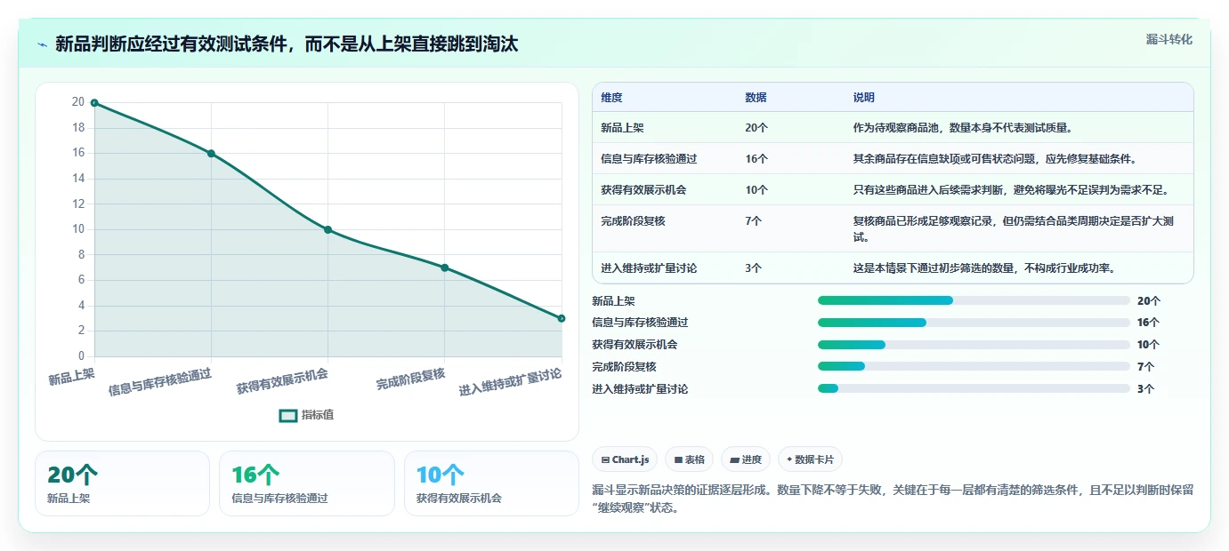Click 完成阶段复核 in the table
This screenshot has width=1229, height=551.
(633, 220)
